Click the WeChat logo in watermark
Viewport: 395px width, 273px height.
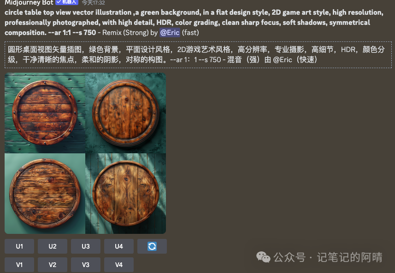[x=263, y=257]
